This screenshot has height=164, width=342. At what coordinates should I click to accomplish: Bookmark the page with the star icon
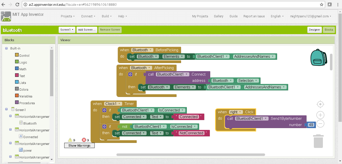click(322, 5)
